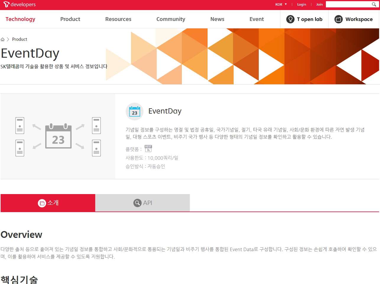
Task: Go to Workspace
Action: [x=354, y=19]
